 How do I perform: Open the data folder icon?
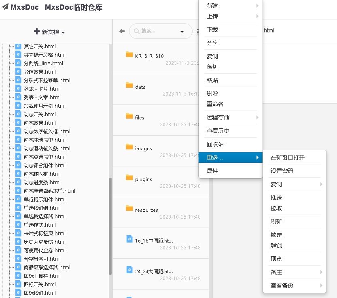point(130,85)
